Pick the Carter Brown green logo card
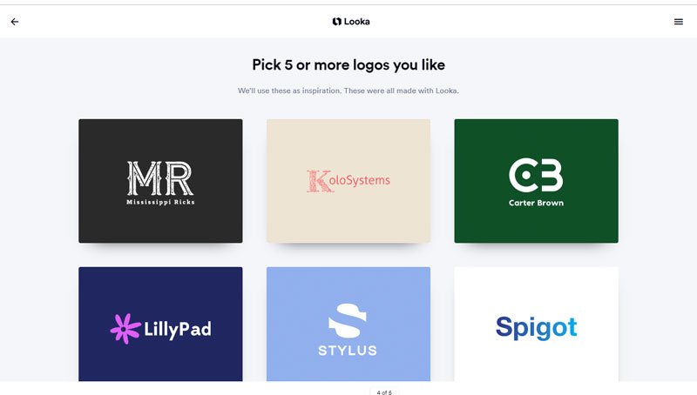697x395 pixels. [x=536, y=181]
